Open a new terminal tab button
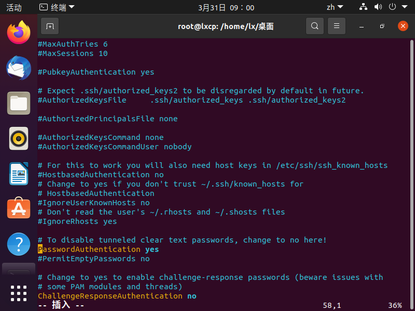Image resolution: width=415 pixels, height=311 pixels. click(50, 26)
